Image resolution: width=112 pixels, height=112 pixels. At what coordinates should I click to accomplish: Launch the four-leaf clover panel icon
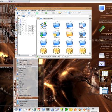pos(66,109)
